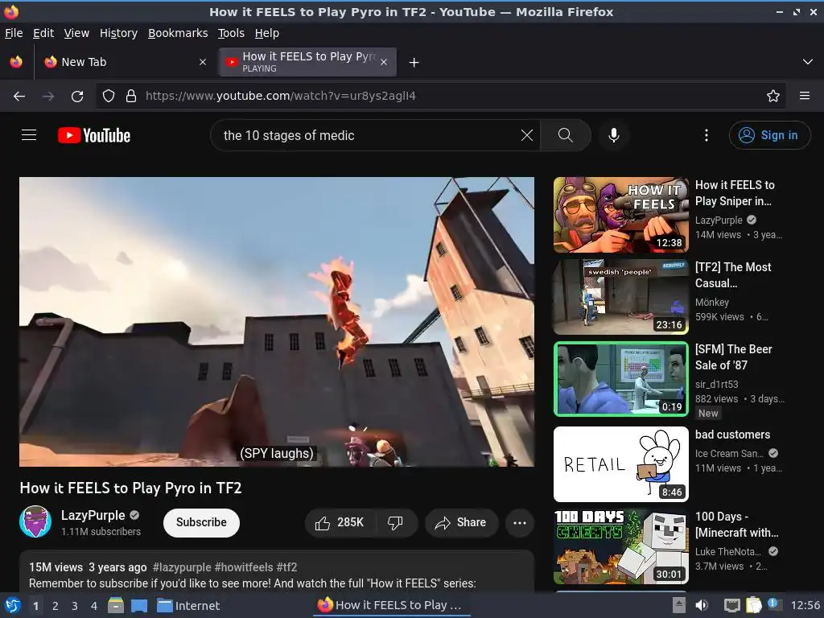
Task: Click the Firefox View pinned icon
Action: (x=16, y=62)
